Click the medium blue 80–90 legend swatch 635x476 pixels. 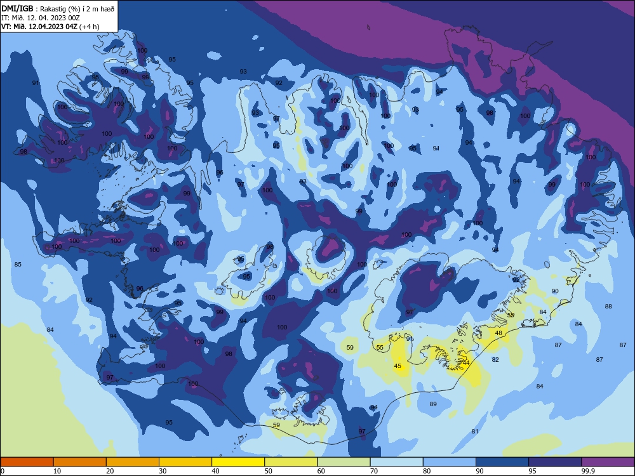(450, 462)
